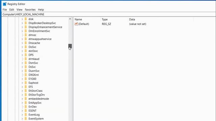
Task: Expand the disk key
Action: (x=22, y=19)
